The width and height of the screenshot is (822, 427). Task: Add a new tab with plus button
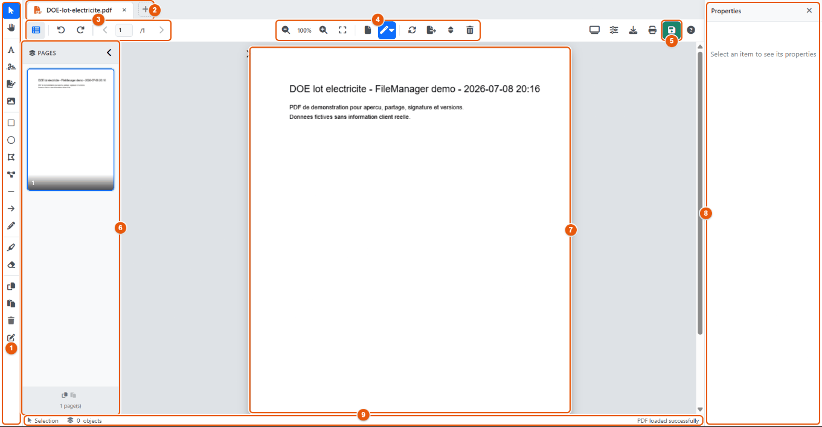click(145, 10)
